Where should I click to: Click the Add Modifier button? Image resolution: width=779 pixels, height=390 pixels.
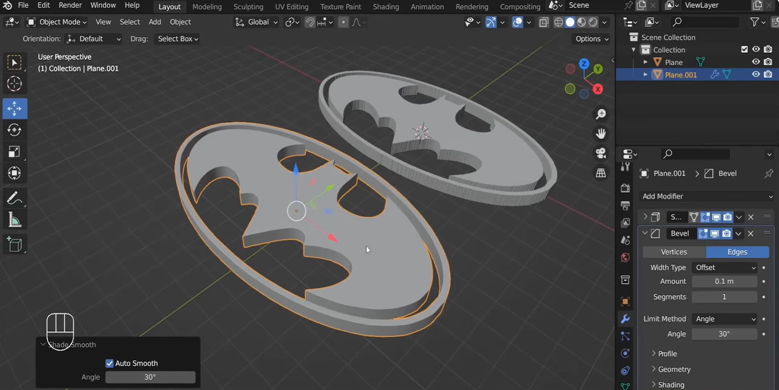tap(707, 196)
